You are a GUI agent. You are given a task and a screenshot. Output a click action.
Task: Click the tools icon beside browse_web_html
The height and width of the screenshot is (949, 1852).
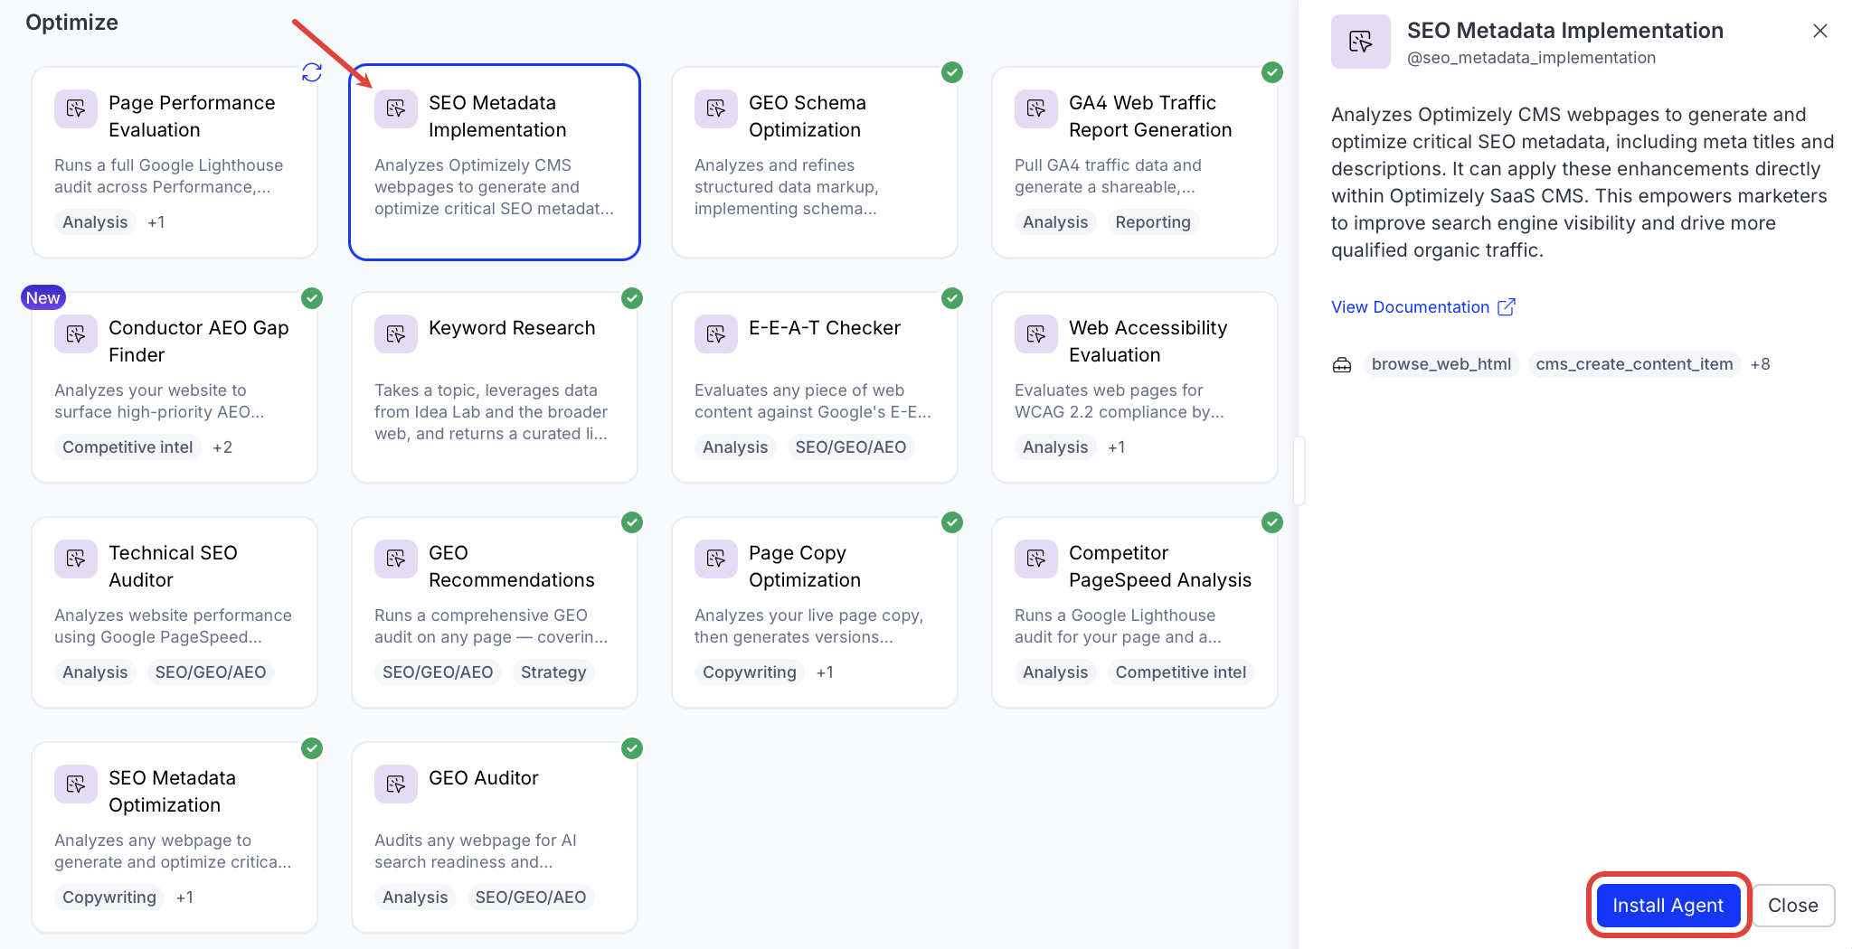(1342, 364)
